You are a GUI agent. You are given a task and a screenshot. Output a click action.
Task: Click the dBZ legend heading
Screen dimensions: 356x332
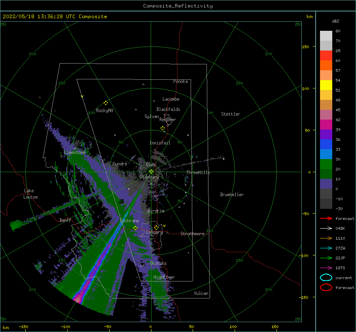[x=335, y=21]
